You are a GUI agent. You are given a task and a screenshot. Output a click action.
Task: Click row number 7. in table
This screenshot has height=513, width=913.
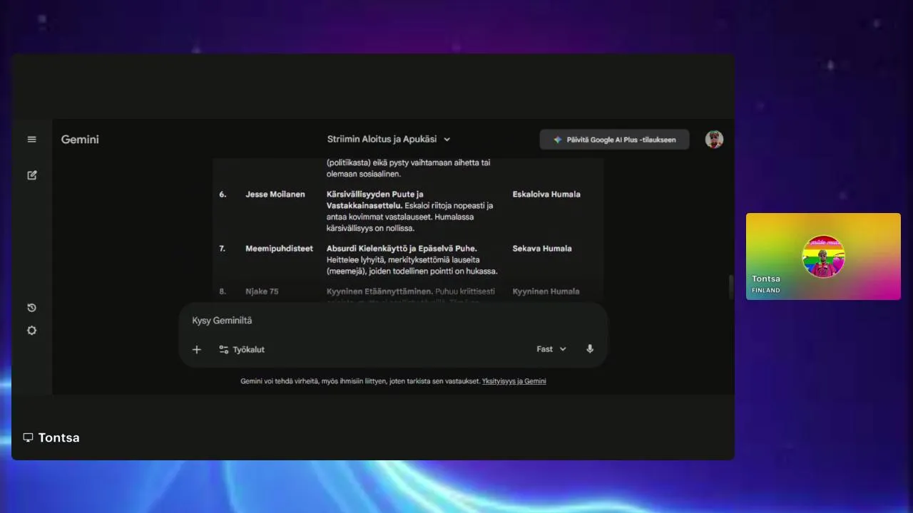[x=223, y=249]
